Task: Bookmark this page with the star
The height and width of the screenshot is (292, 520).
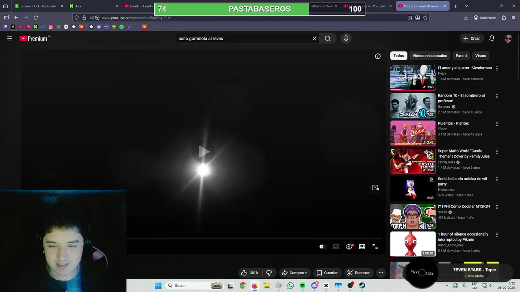Action: pyautogui.click(x=425, y=17)
